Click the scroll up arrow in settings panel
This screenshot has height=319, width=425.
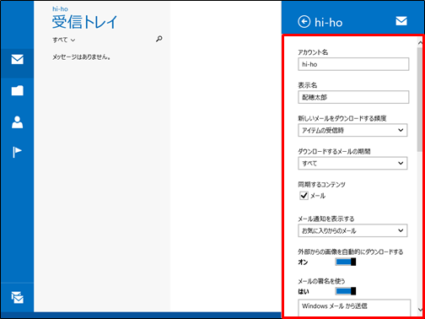coord(420,43)
